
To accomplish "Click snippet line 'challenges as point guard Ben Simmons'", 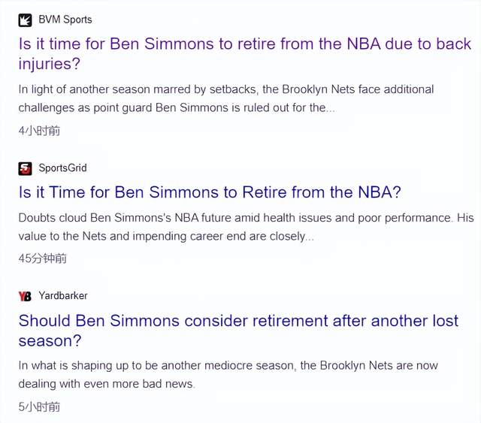I will click(x=177, y=108).
